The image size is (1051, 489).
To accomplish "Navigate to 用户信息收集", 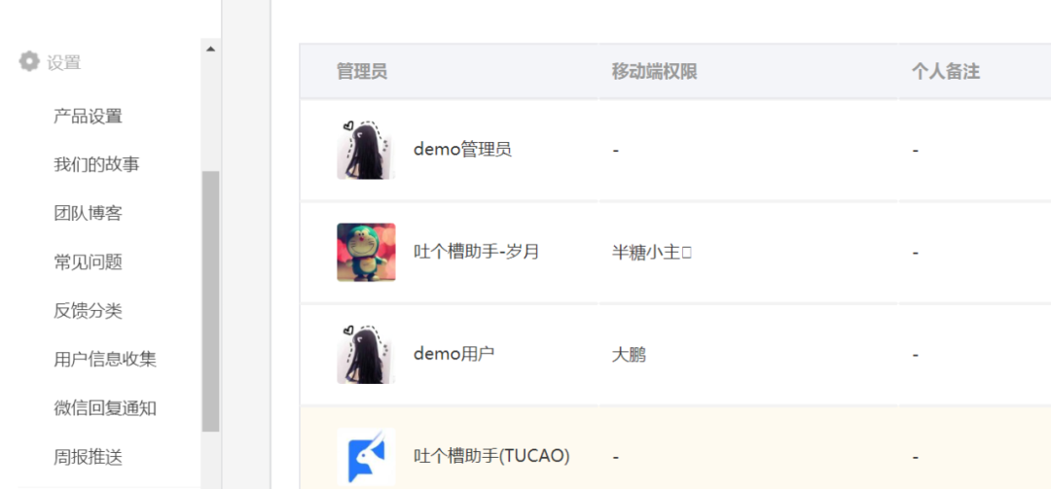I will click(x=105, y=360).
